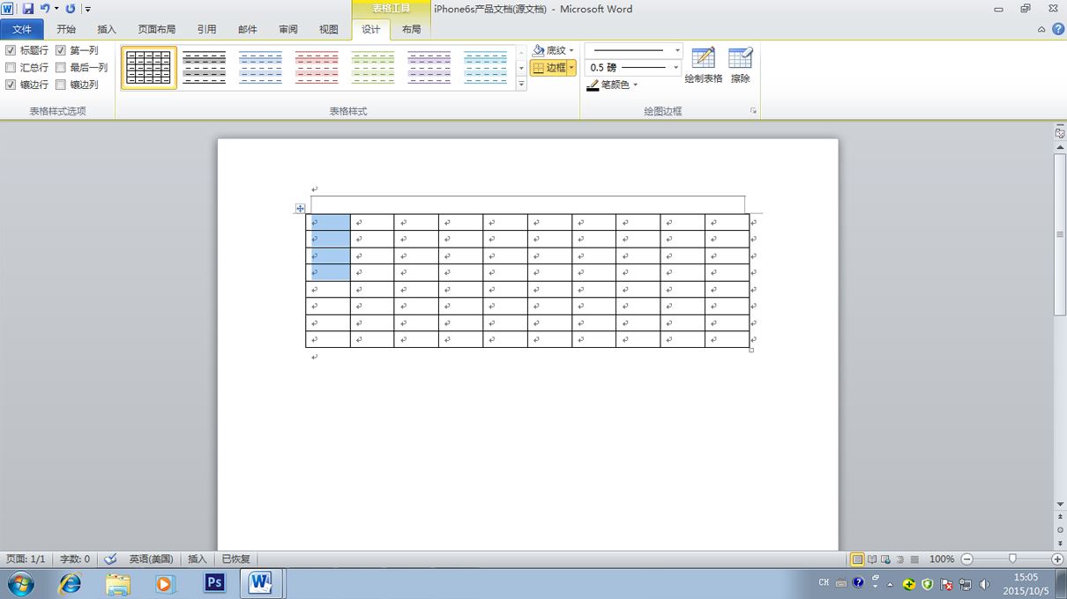This screenshot has height=599, width=1067.
Task: Open the 100% zoom level dialog
Action: (x=942, y=559)
